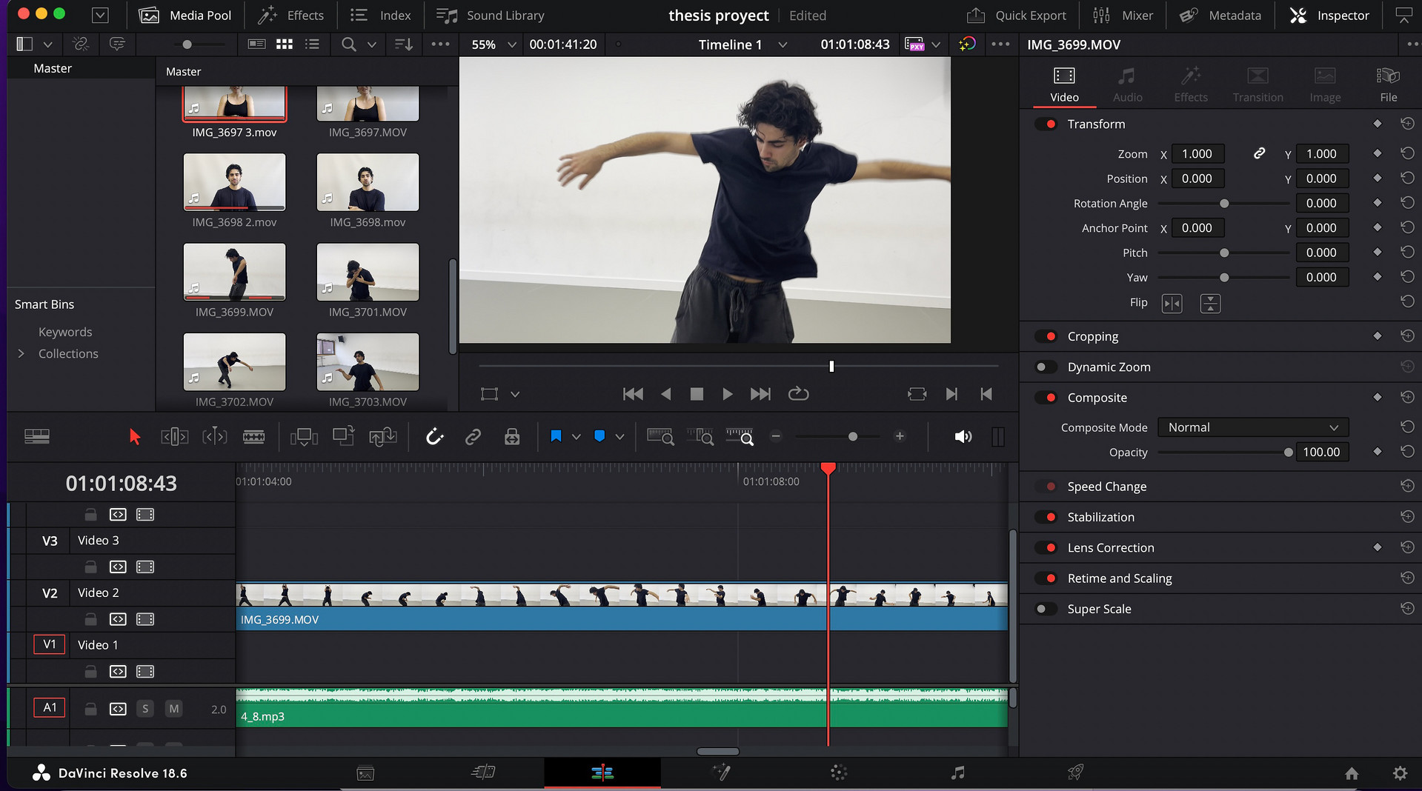Open the Sound Library panel
This screenshot has width=1422, height=791.
point(491,16)
